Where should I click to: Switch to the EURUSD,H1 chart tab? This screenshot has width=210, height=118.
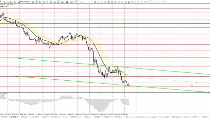click(x=14, y=117)
